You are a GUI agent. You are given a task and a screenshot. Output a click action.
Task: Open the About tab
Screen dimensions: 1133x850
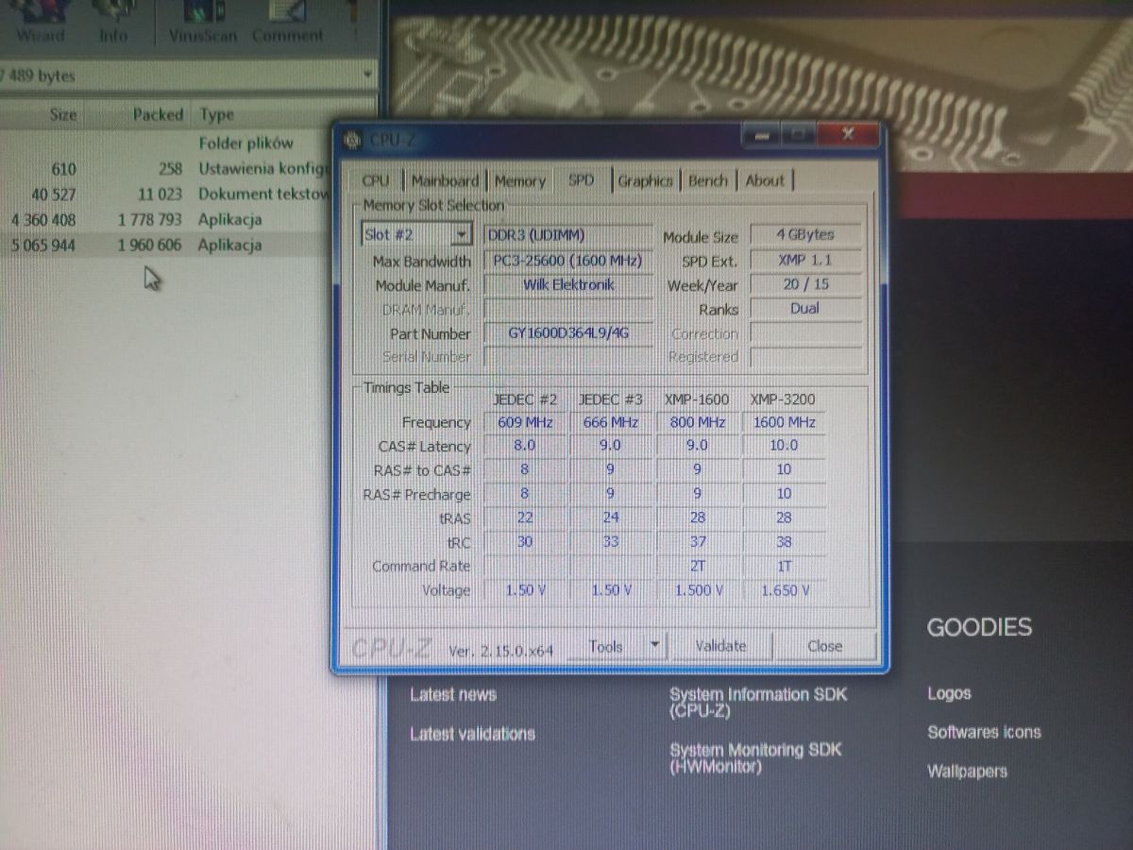coord(765,180)
